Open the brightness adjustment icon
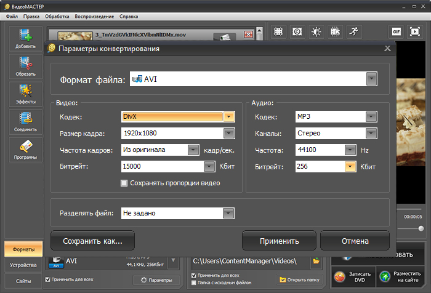Image resolution: width=431 pixels, height=293 pixels. point(316,31)
